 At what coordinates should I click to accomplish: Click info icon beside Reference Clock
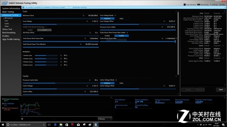click(84, 16)
